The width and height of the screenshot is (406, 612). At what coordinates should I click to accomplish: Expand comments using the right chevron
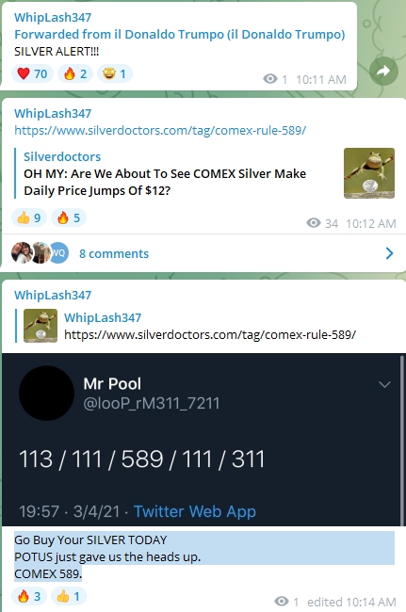pos(389,253)
